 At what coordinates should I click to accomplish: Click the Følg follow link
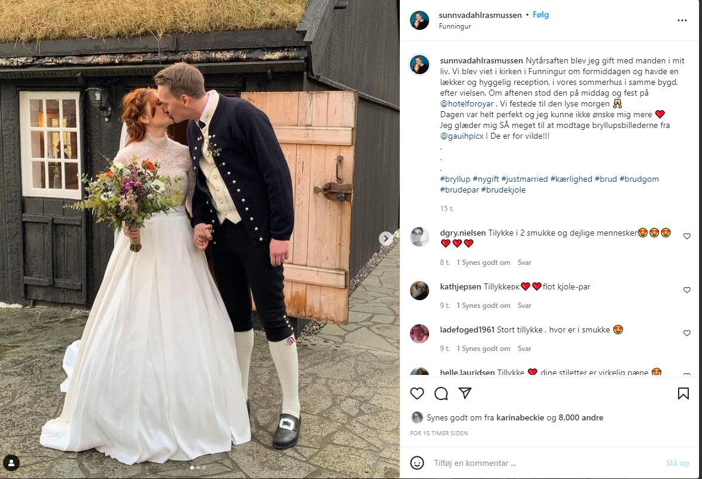pos(540,15)
